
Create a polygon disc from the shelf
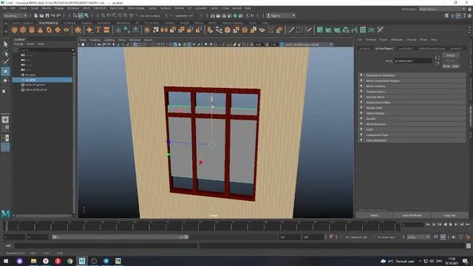66,30
